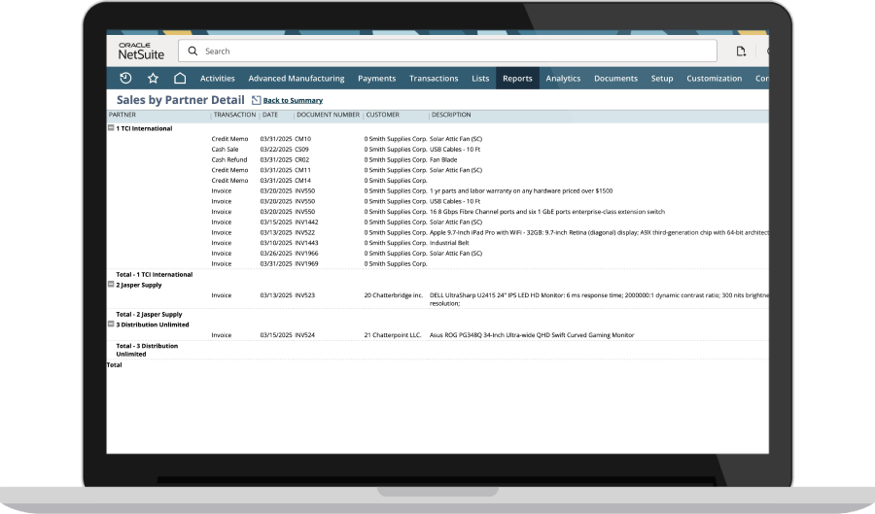Click the Asus ROG PG348Q monitor description
The image size is (875, 514).
point(532,335)
